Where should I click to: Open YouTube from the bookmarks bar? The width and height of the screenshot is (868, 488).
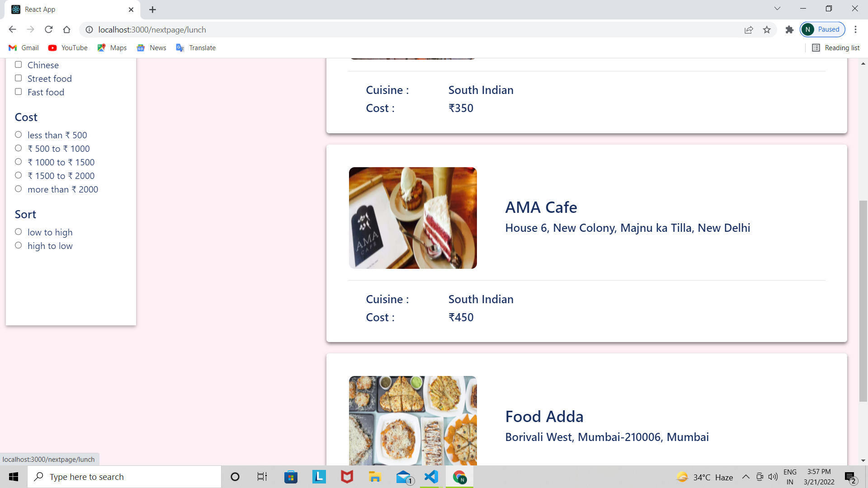(x=67, y=47)
